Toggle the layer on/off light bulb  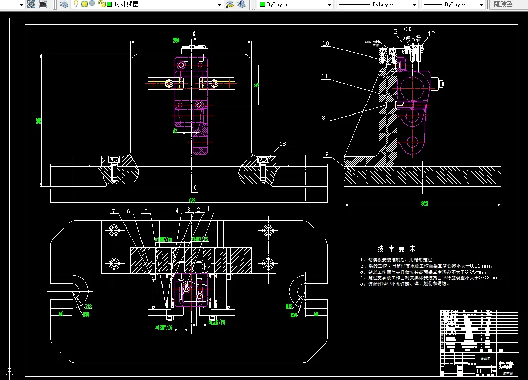[x=76, y=4]
